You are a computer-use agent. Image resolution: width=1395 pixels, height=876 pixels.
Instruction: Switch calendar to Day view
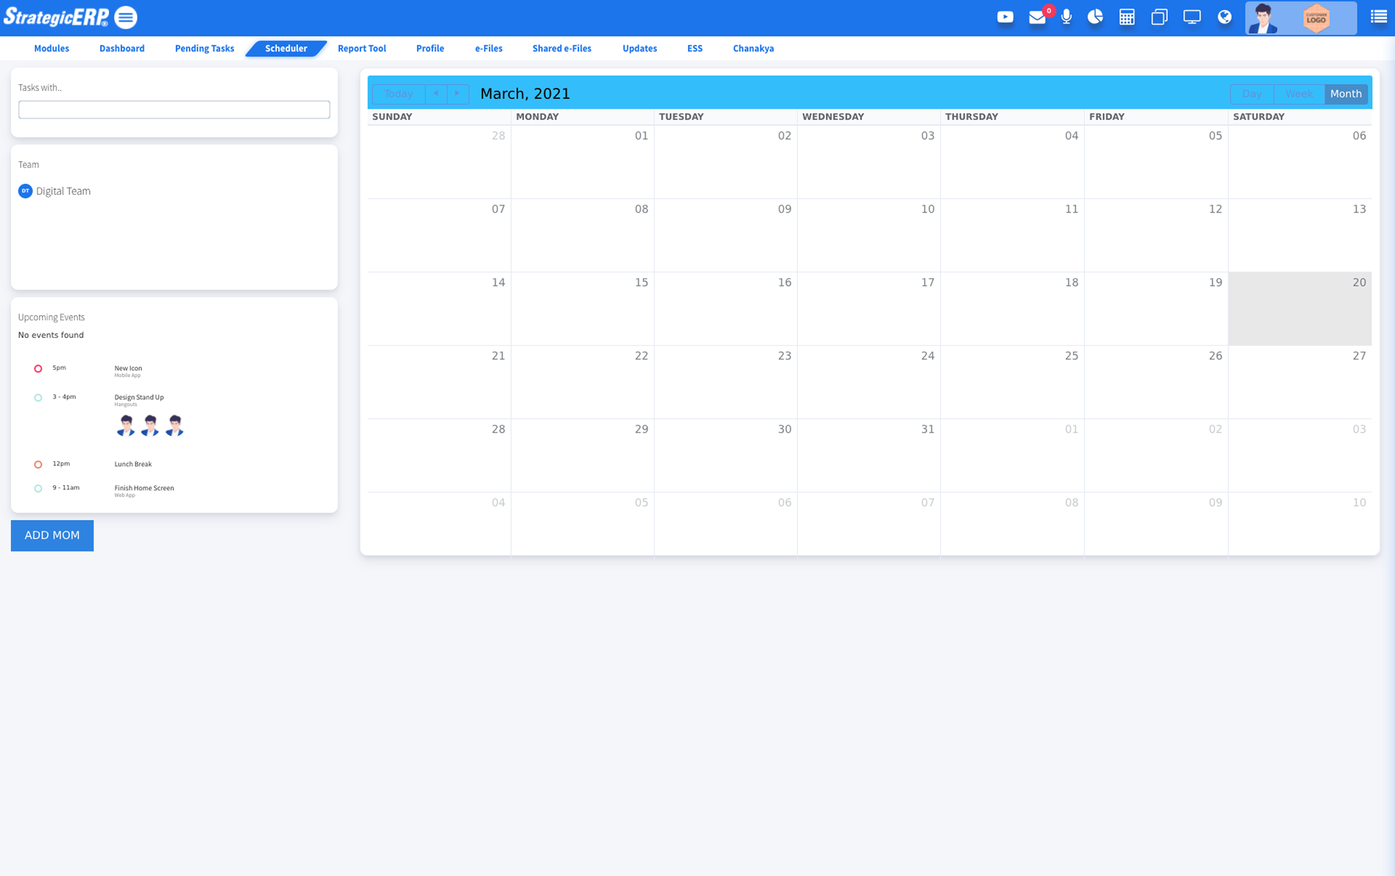point(1251,94)
